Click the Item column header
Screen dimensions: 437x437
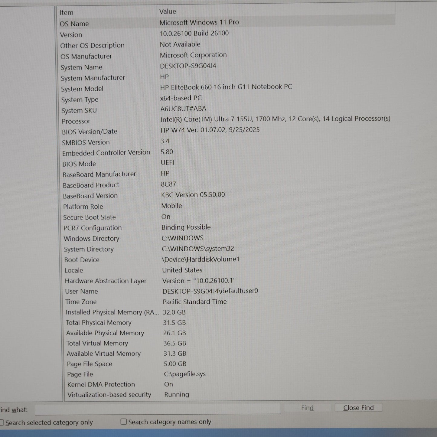66,12
